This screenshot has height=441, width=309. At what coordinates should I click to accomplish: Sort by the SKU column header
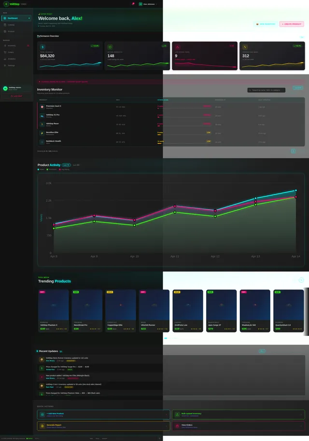pos(118,100)
